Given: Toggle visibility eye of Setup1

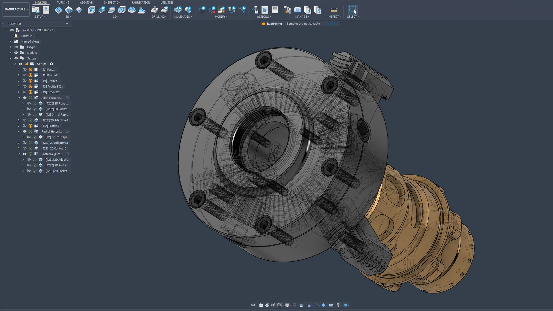Looking at the screenshot, I should (20, 64).
